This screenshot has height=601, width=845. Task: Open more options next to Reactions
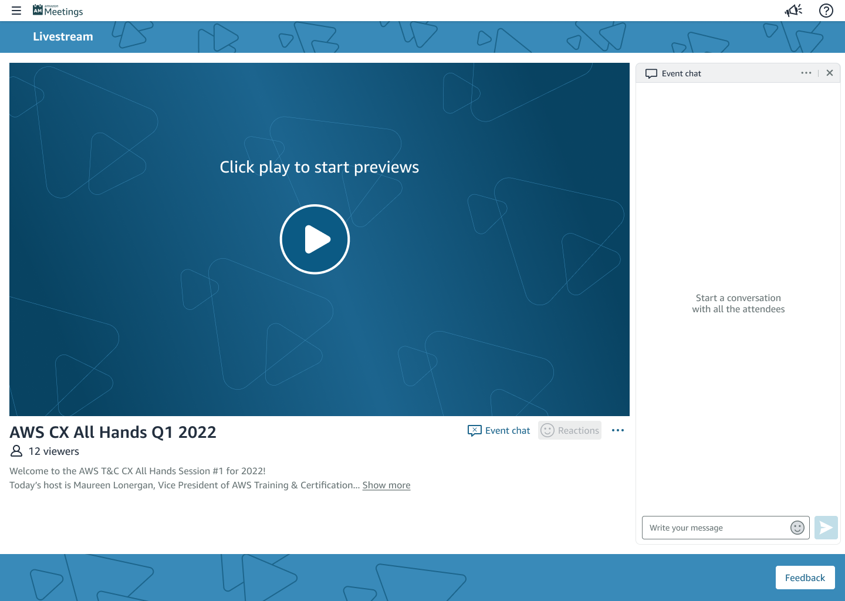tap(617, 430)
